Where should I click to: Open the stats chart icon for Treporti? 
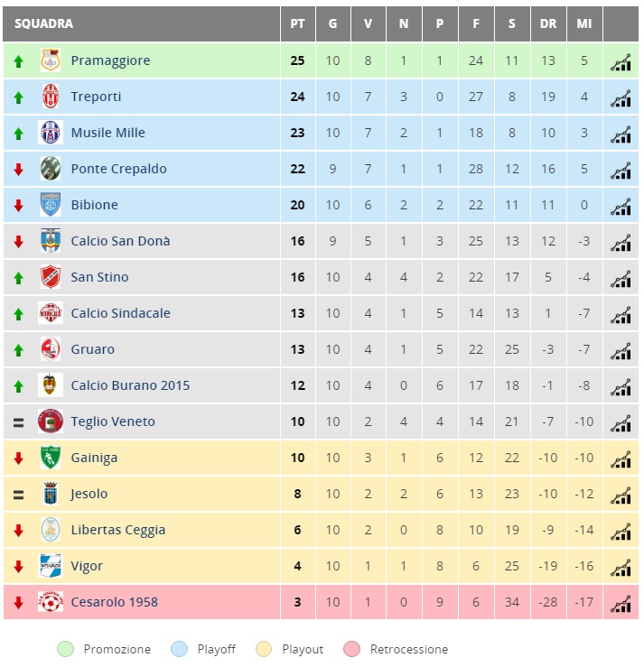[x=621, y=98]
